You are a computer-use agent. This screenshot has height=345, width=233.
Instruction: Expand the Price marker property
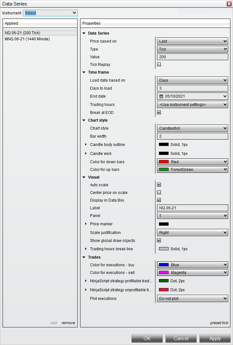tap(86, 224)
